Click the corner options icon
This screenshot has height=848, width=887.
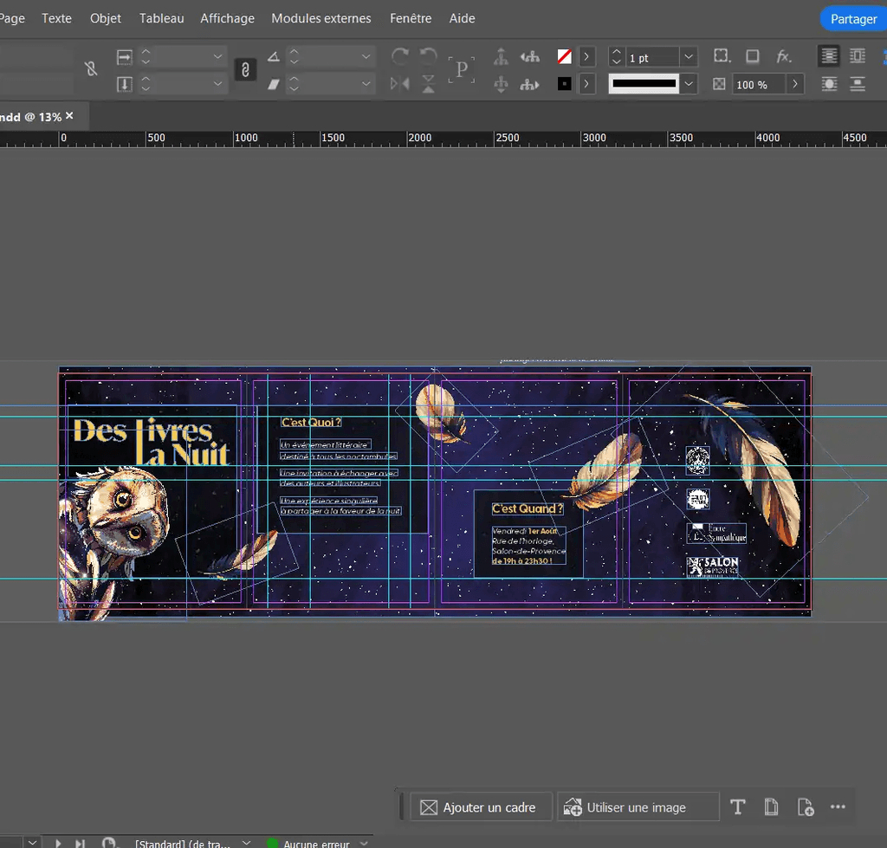pos(721,56)
